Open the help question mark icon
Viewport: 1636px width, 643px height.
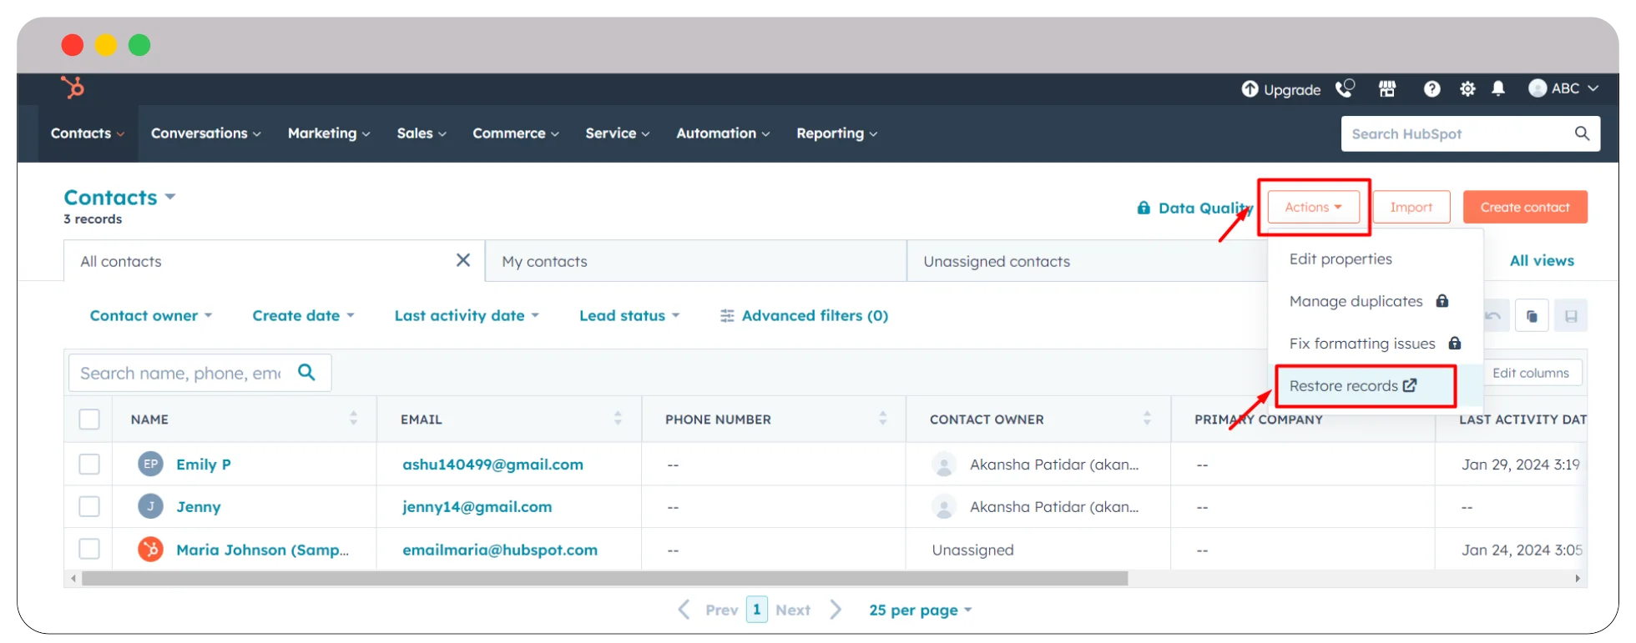point(1431,88)
